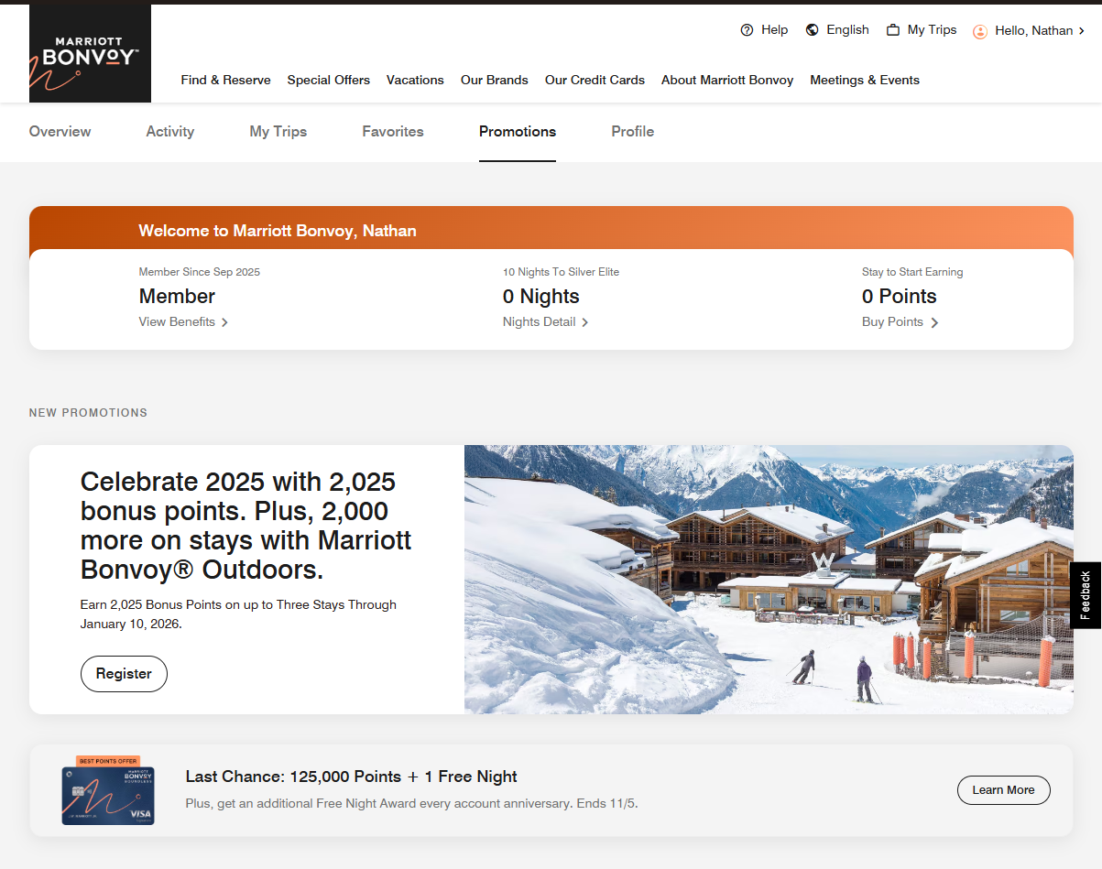This screenshot has width=1102, height=869.
Task: Click the NEW PROMOTIONS section label
Action: tap(88, 413)
